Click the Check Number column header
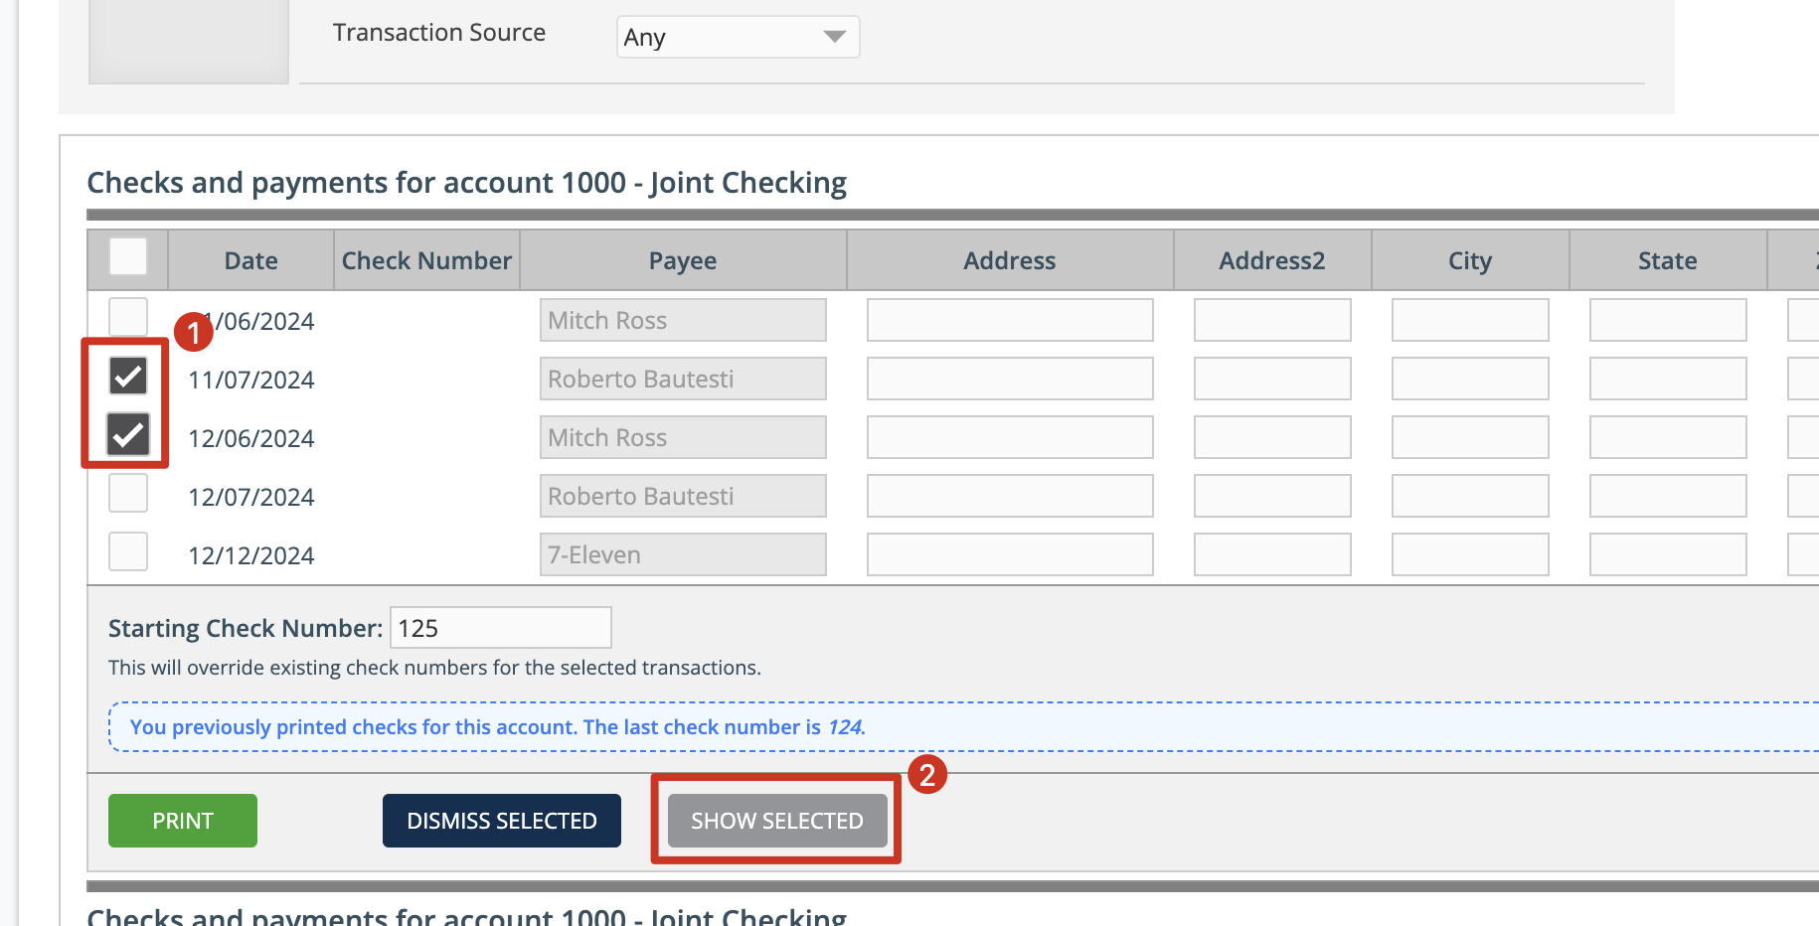Viewport: 1819px width, 926px height. [427, 260]
